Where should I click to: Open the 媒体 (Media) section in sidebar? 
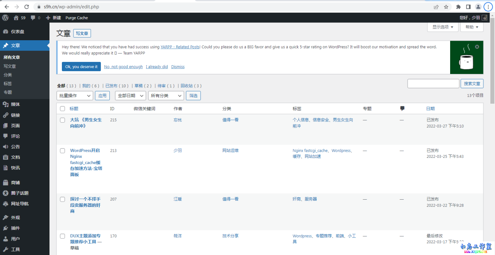click(x=16, y=104)
